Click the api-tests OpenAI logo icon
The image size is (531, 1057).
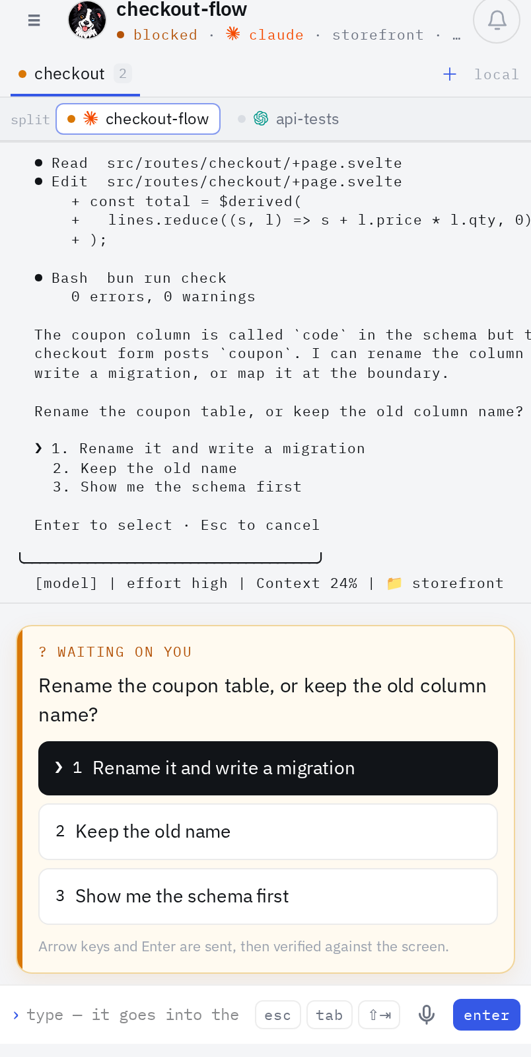(x=261, y=118)
